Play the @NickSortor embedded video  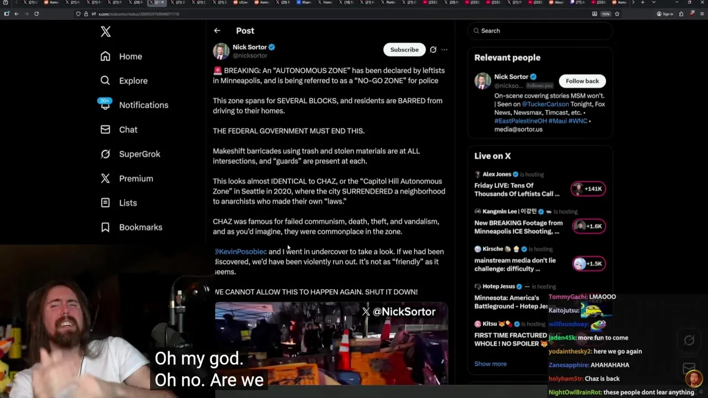coord(331,344)
